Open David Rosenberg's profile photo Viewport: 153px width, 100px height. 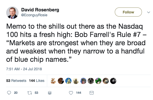point(12,13)
